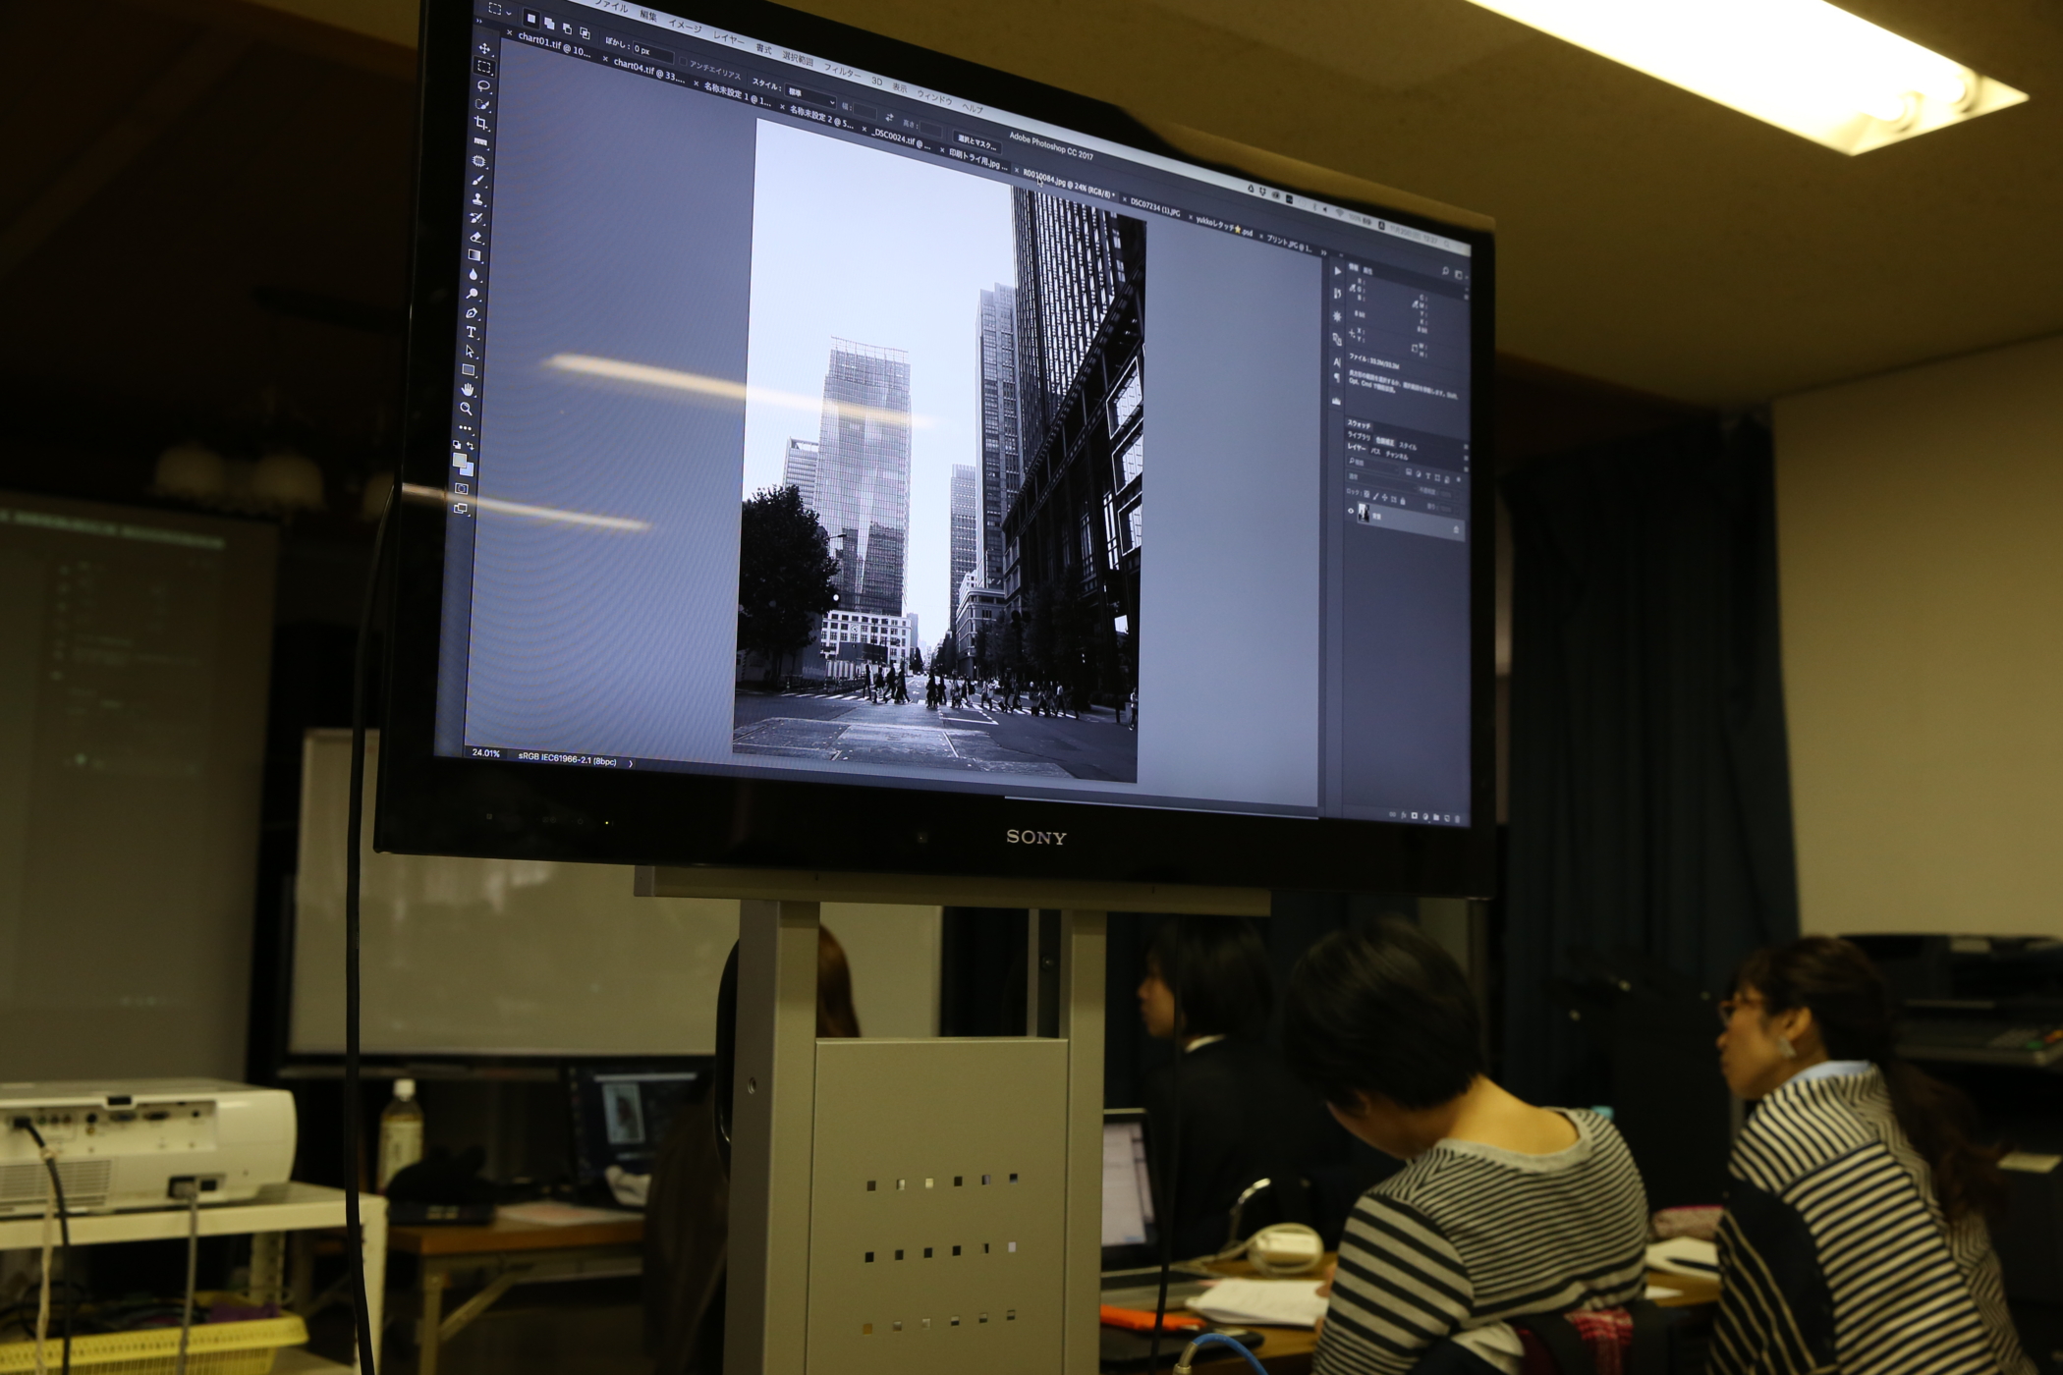The image size is (2063, 1375).
Task: Click the 選択とマスク button
Action: 977,142
